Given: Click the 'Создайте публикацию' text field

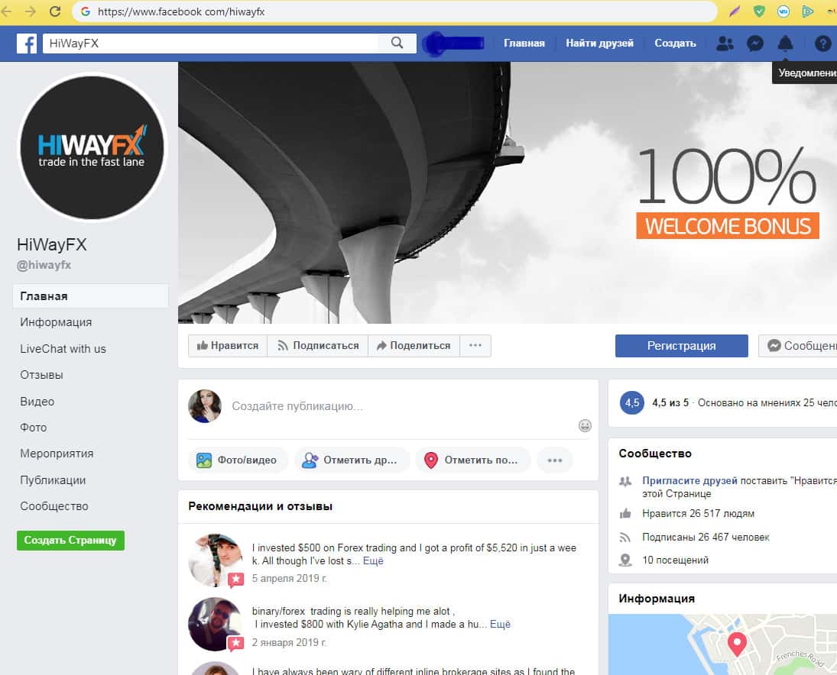Looking at the screenshot, I should pyautogui.click(x=297, y=406).
